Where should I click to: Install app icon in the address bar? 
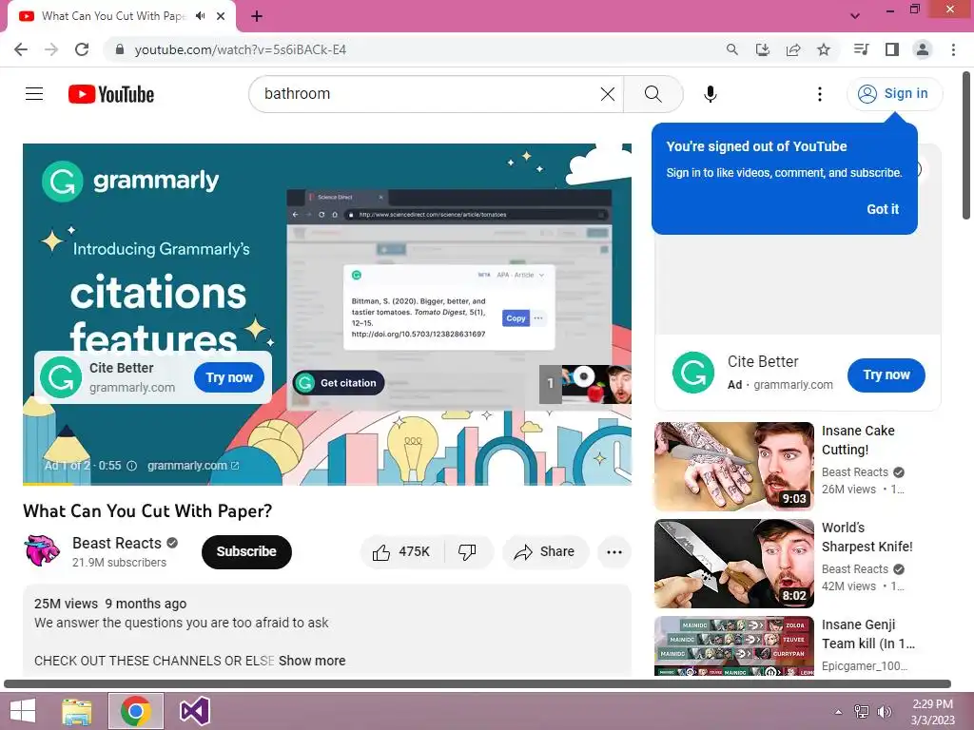click(x=763, y=49)
